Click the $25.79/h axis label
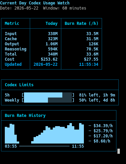 tap(103, 131)
